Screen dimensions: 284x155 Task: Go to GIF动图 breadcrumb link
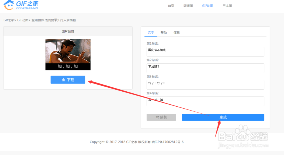tap(23, 20)
